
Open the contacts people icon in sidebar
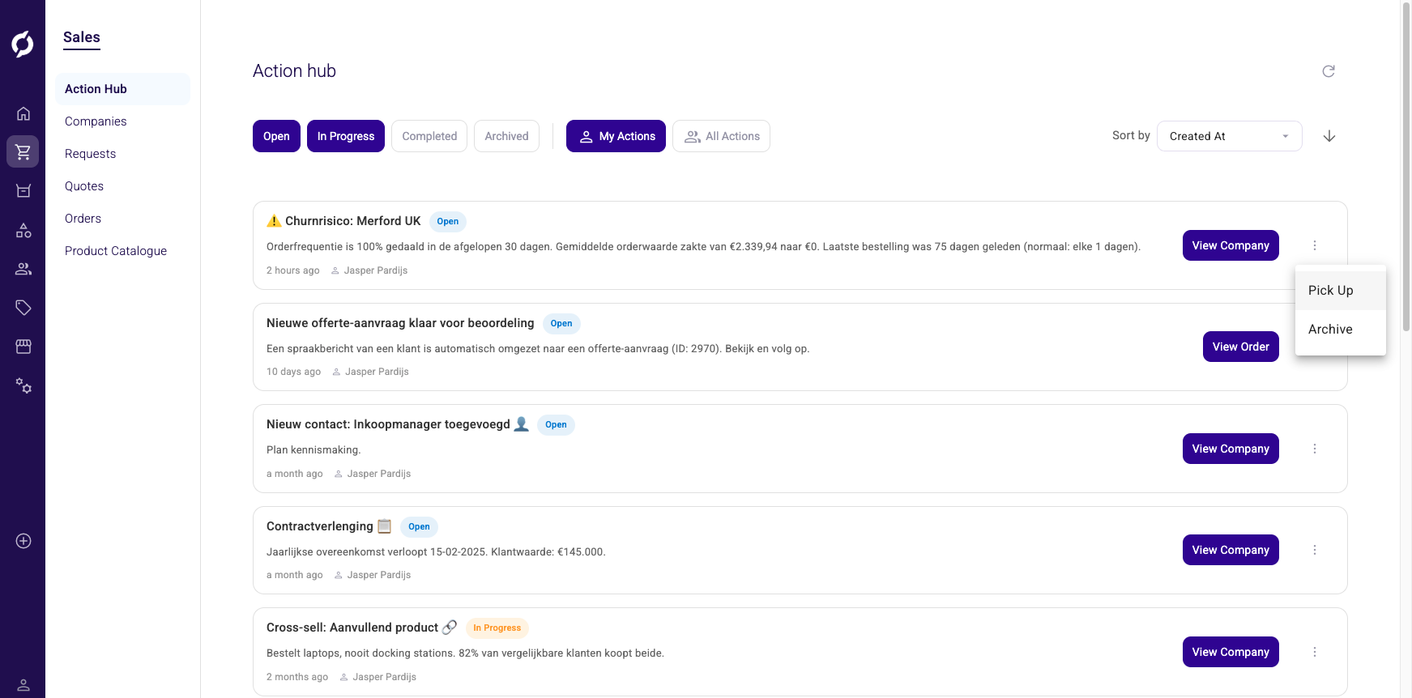coord(23,269)
